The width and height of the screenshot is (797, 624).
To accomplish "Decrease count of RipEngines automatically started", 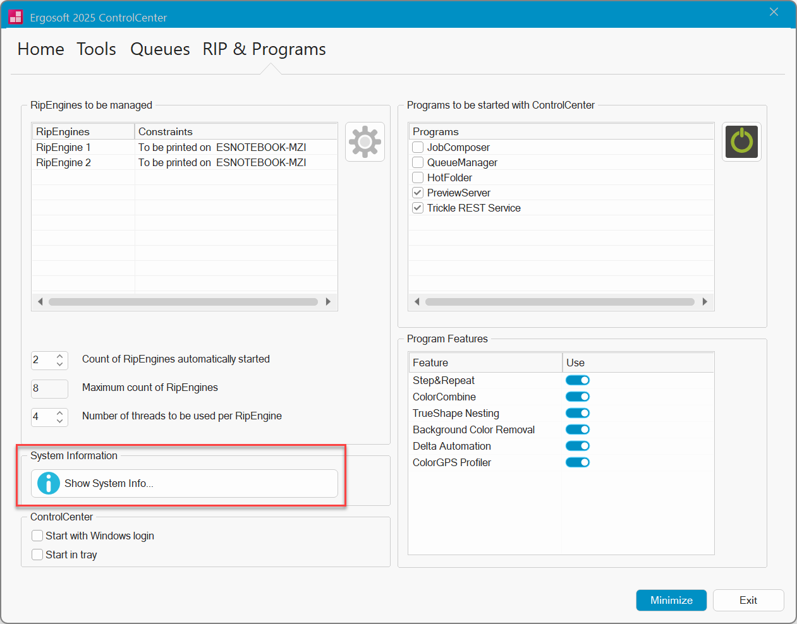I will click(x=60, y=364).
